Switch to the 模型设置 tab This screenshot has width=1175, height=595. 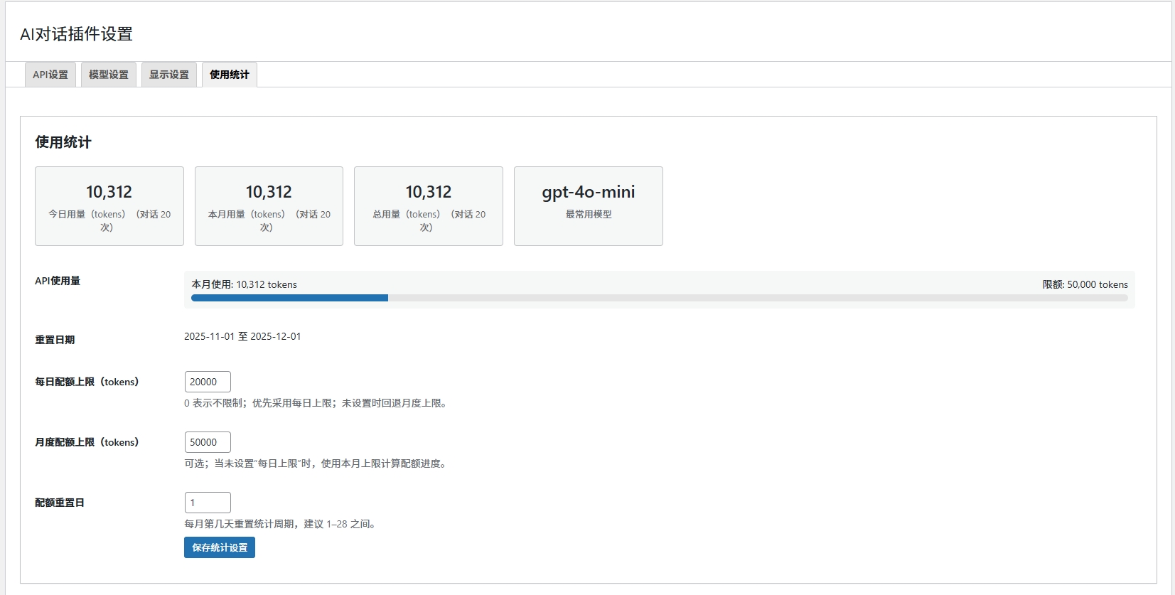[108, 75]
